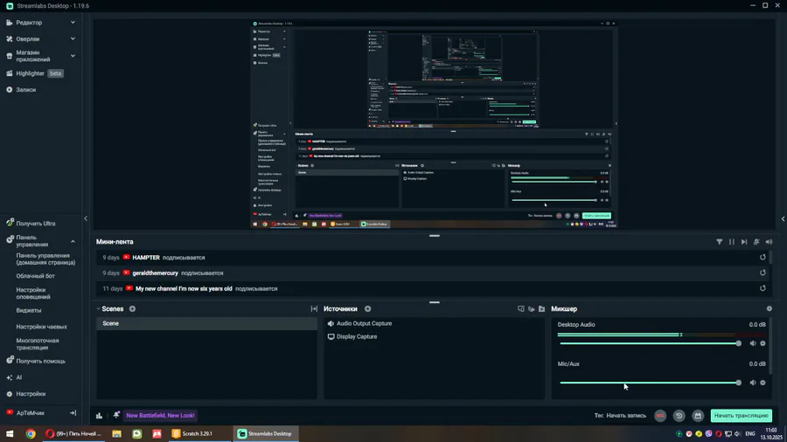This screenshot has height=442, width=787.
Task: Click Получить Ultra in the sidebar
Action: click(31, 224)
